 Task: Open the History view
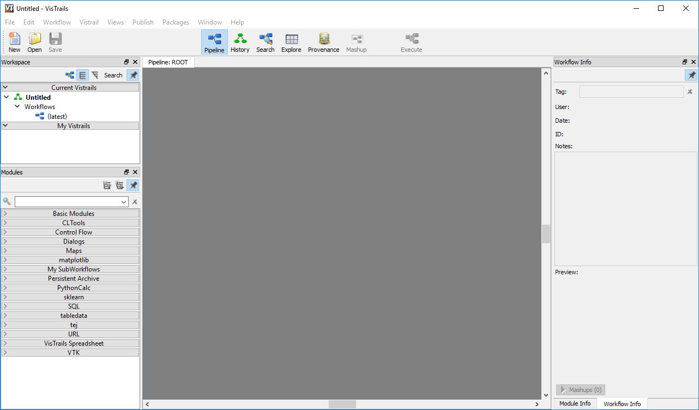[240, 42]
